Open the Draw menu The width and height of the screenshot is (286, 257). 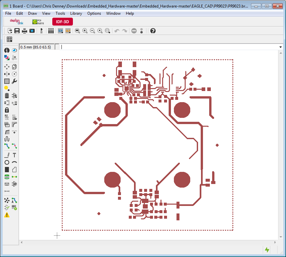[x=32, y=13]
